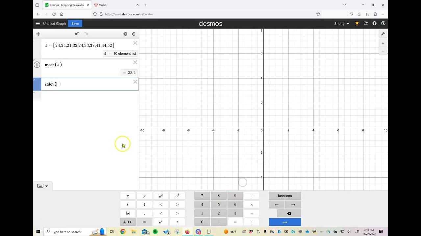Add a new expression item
421x236 pixels.
coord(38,34)
